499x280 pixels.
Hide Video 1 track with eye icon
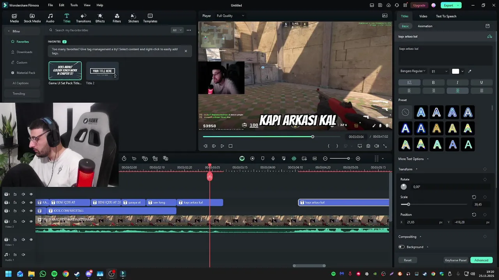pyautogui.click(x=31, y=240)
